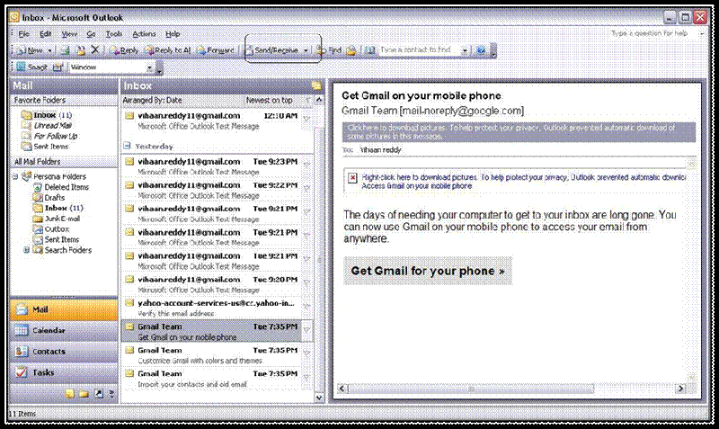This screenshot has height=429, width=719.
Task: Open the Go menu
Action: point(92,34)
